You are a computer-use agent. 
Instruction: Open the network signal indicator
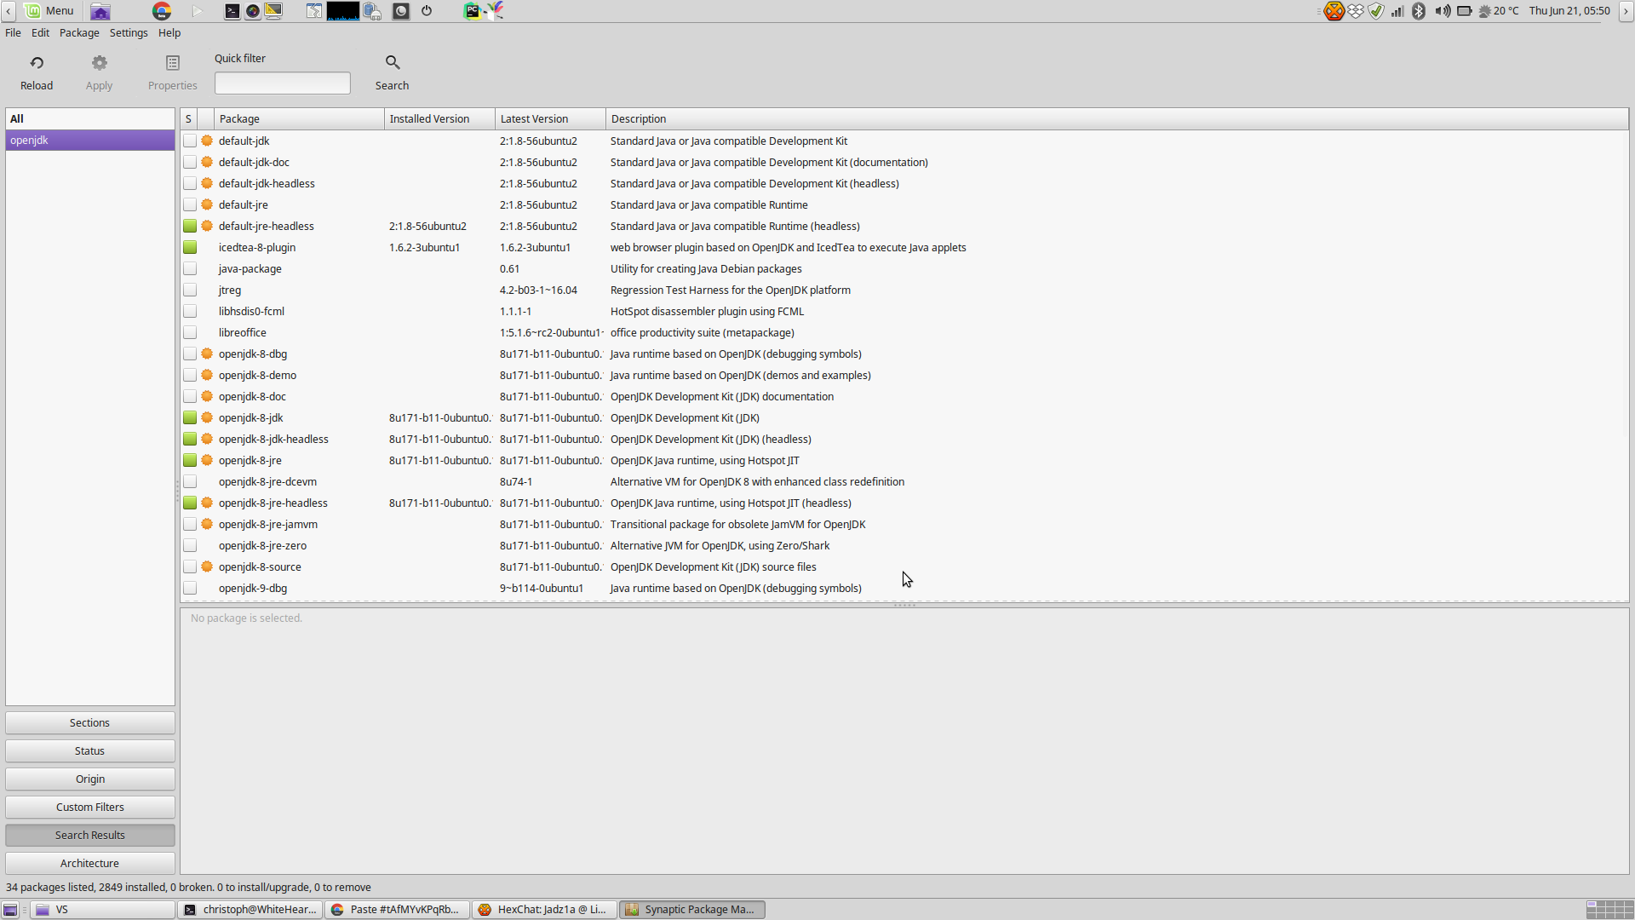[x=1397, y=11]
